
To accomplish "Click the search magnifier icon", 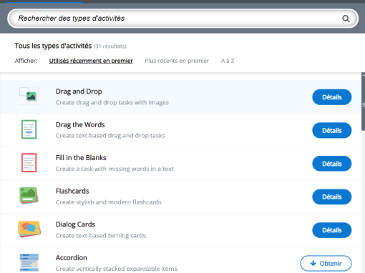I will point(346,19).
